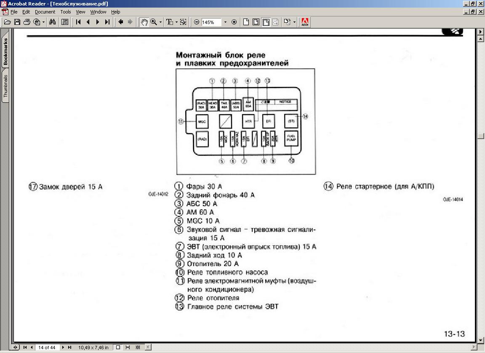Expand the zoom tool options arrow
Image resolution: width=485 pixels, height=353 pixels.
click(x=160, y=22)
